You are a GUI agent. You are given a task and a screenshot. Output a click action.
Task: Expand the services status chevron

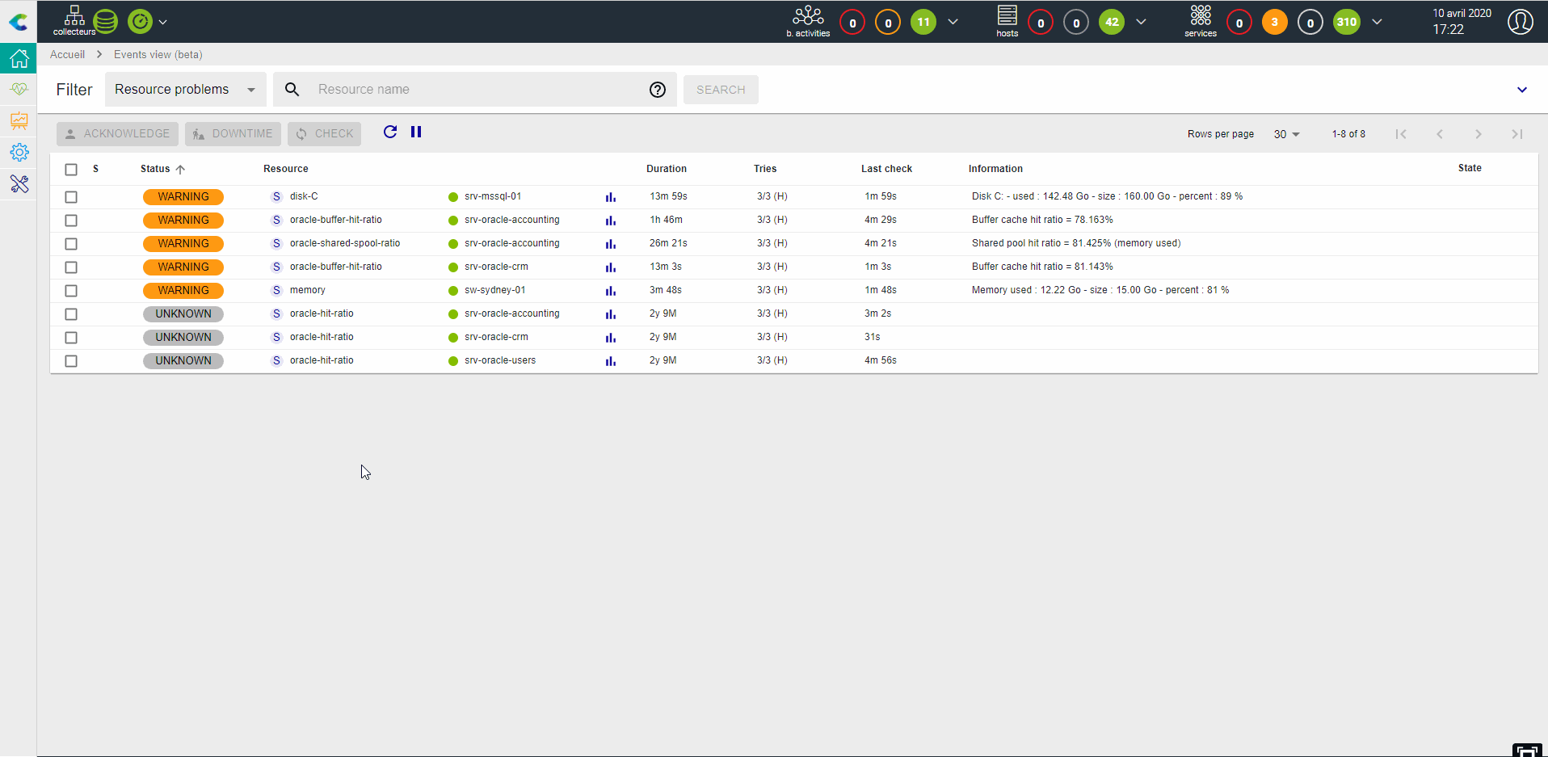click(1377, 22)
